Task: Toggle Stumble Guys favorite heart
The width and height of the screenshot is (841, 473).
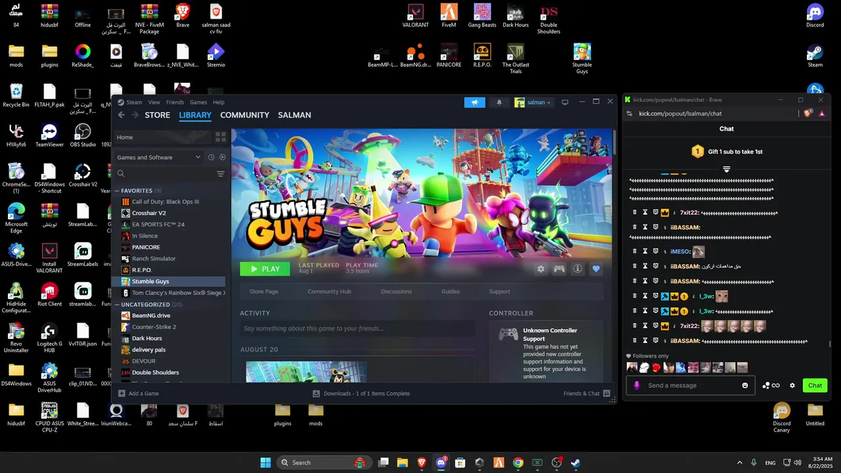Action: pyautogui.click(x=596, y=269)
